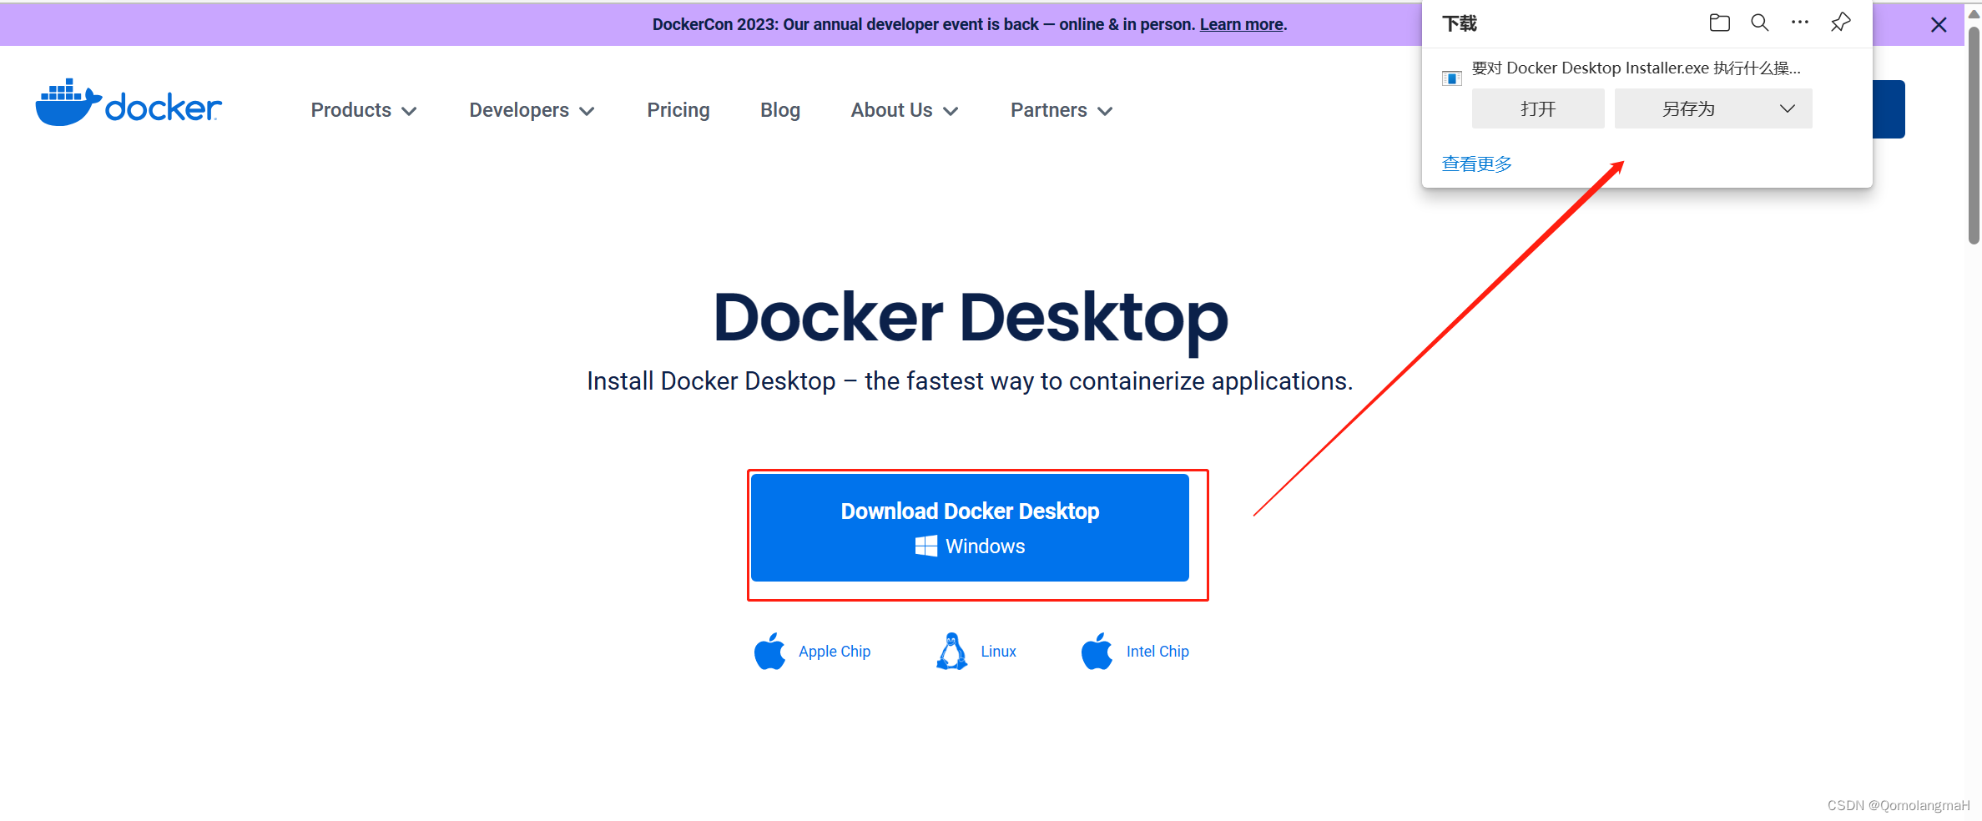Open the 另存为 save options dropdown arrow
This screenshot has width=1982, height=821.
point(1787,108)
